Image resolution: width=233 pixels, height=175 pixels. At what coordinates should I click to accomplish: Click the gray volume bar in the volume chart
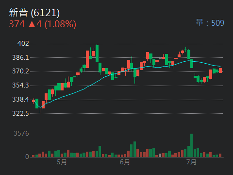[x=160, y=156]
